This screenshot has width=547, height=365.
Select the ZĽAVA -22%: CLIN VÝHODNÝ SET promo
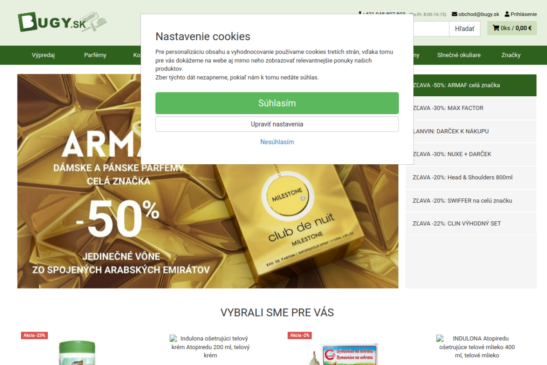471,224
